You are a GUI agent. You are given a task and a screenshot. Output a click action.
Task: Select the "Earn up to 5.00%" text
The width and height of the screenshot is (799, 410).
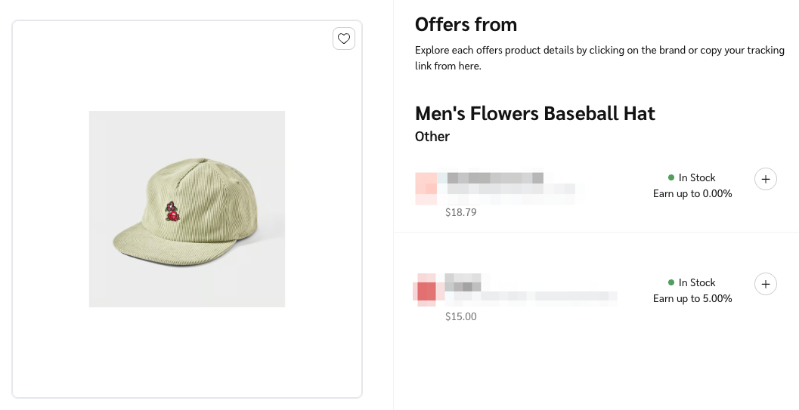pos(692,298)
